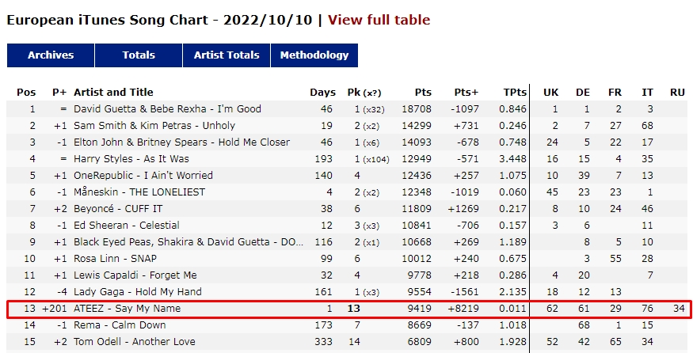Open the Methodology page

click(x=314, y=55)
